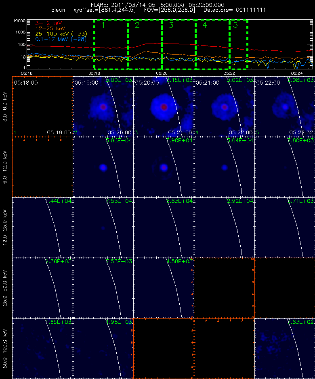This screenshot has height=379, width=315.
Task: Click the 05:18:00 start time label
Action: coord(26,83)
